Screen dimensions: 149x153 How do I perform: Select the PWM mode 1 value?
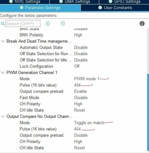coord(87,79)
